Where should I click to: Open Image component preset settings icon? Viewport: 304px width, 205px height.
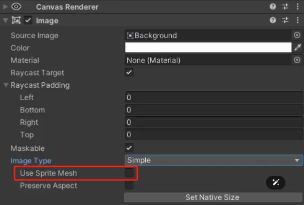tap(285, 20)
